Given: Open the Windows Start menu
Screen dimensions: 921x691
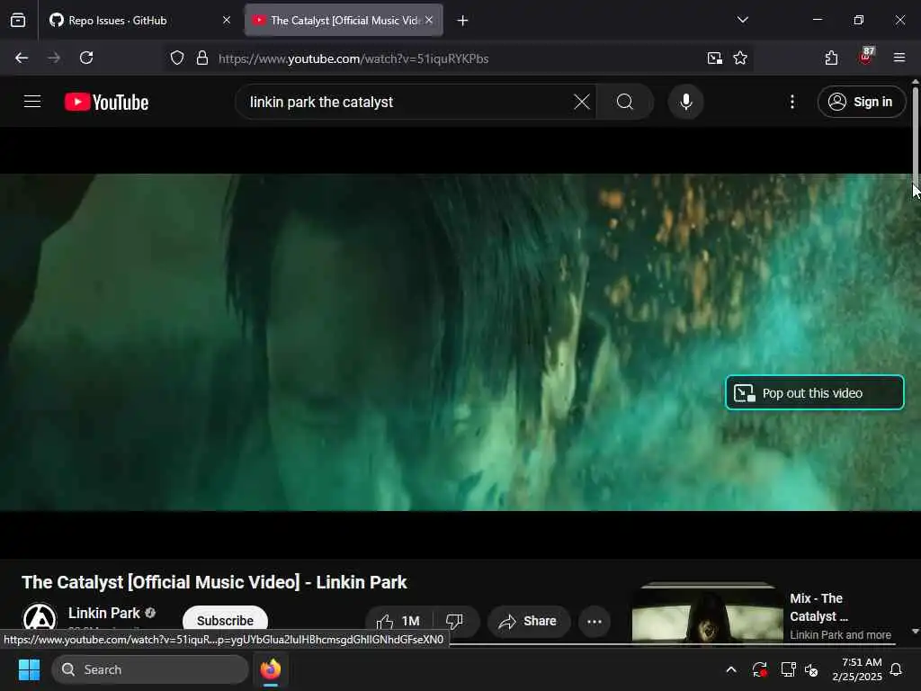Looking at the screenshot, I should click(x=29, y=669).
